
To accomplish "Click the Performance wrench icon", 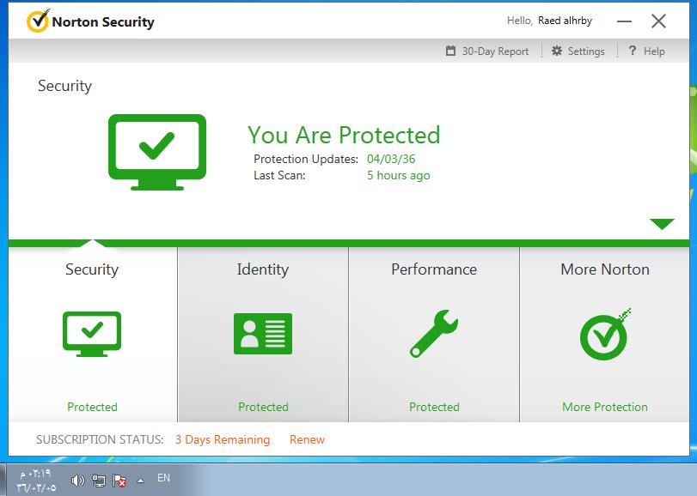I will 434,334.
